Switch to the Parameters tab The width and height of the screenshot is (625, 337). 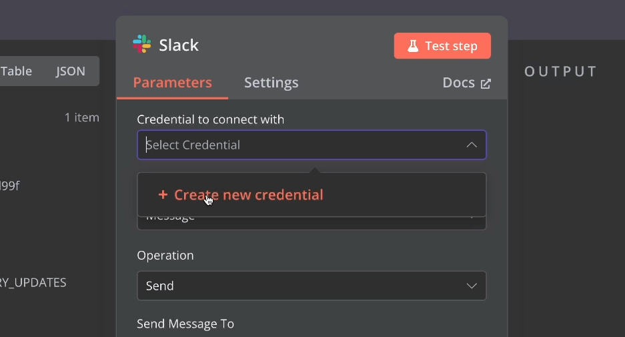click(x=172, y=83)
